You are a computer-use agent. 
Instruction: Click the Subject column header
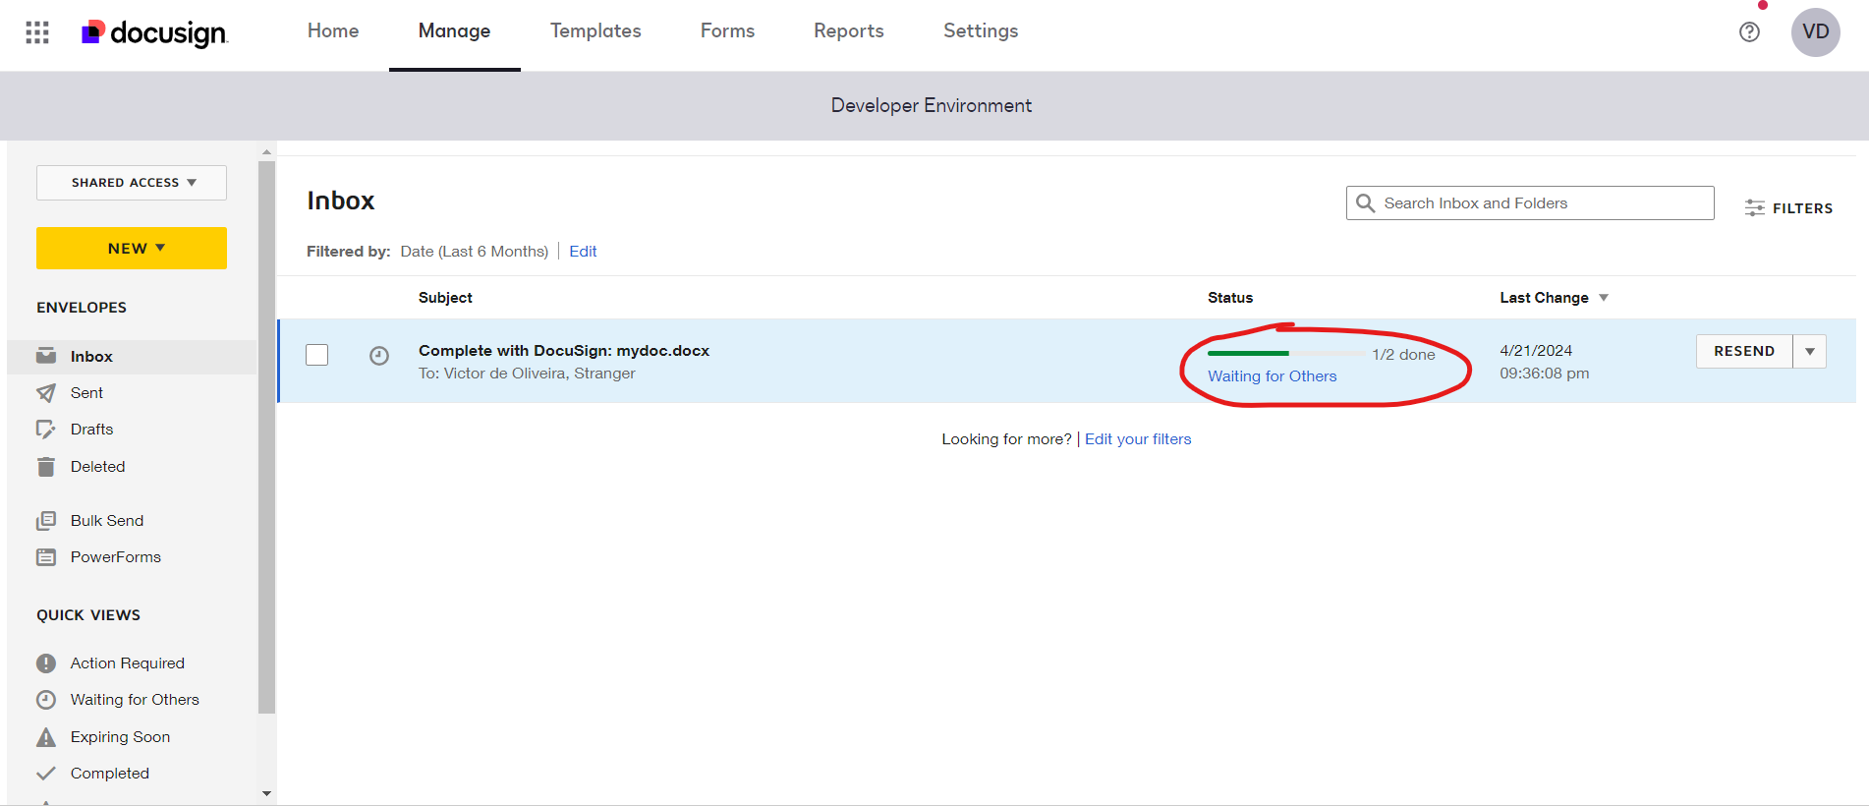445,298
